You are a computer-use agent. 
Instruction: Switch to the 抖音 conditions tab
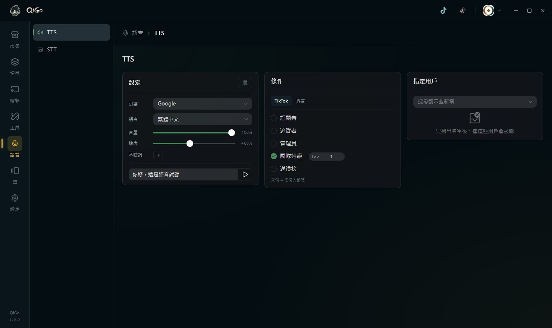[301, 101]
